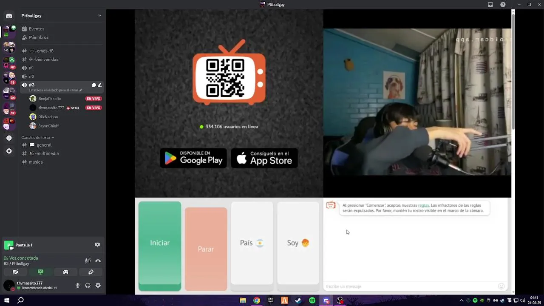The image size is (544, 306).
Task: Click the streamer webcam video
Action: [x=417, y=102]
